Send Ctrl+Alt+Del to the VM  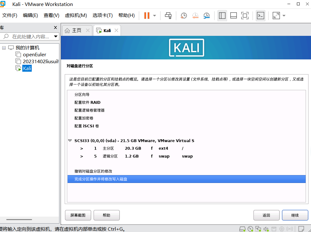(168, 15)
